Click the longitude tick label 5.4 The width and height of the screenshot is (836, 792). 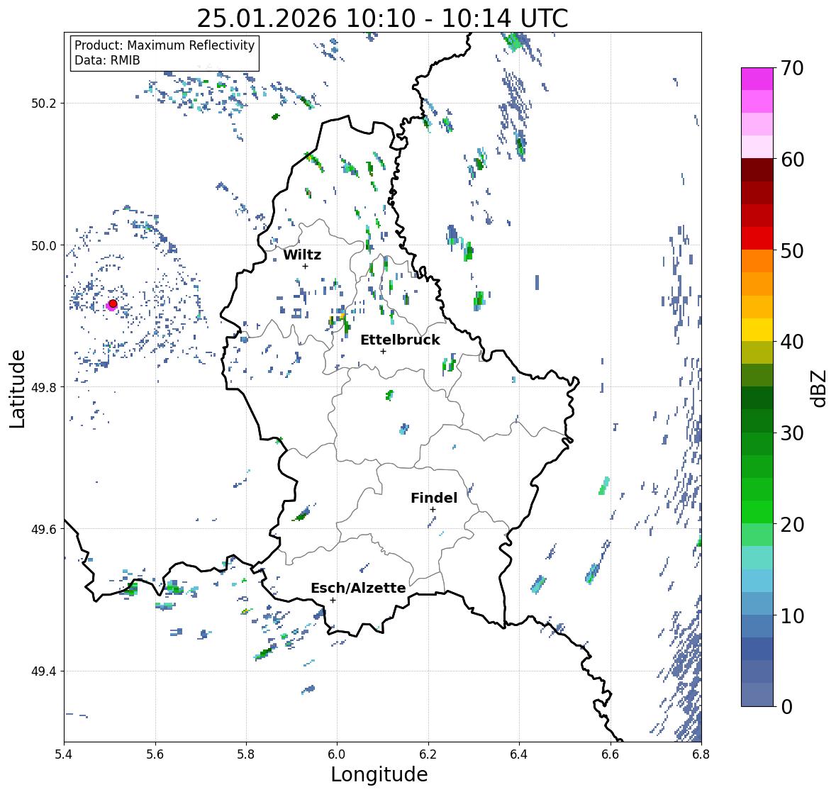64,754
